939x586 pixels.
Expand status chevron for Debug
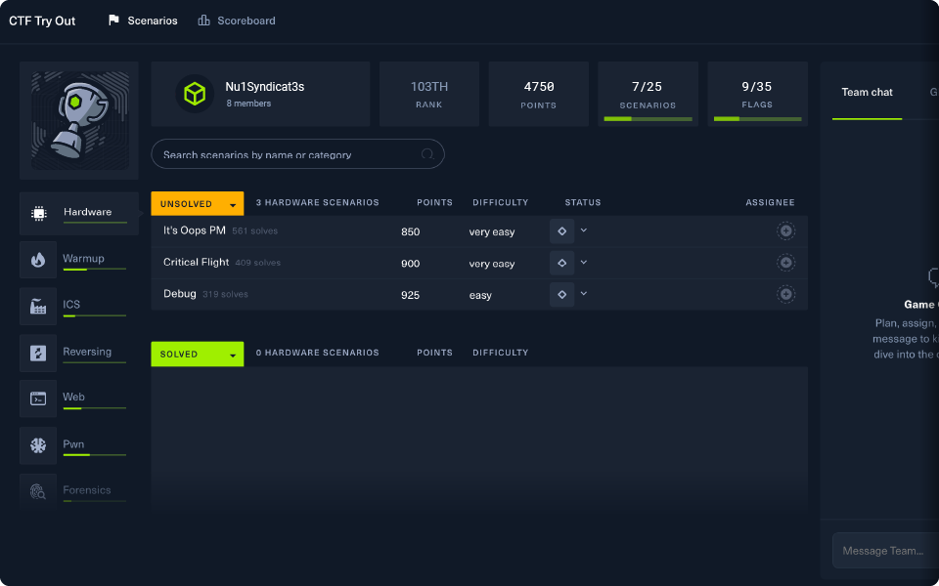[x=584, y=294]
